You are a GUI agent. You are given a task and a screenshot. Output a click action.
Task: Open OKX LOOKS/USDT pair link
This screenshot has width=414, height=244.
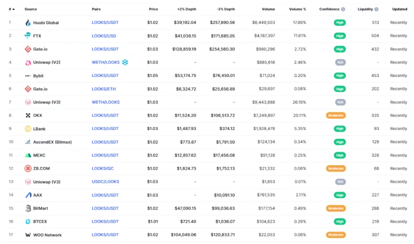105,115
